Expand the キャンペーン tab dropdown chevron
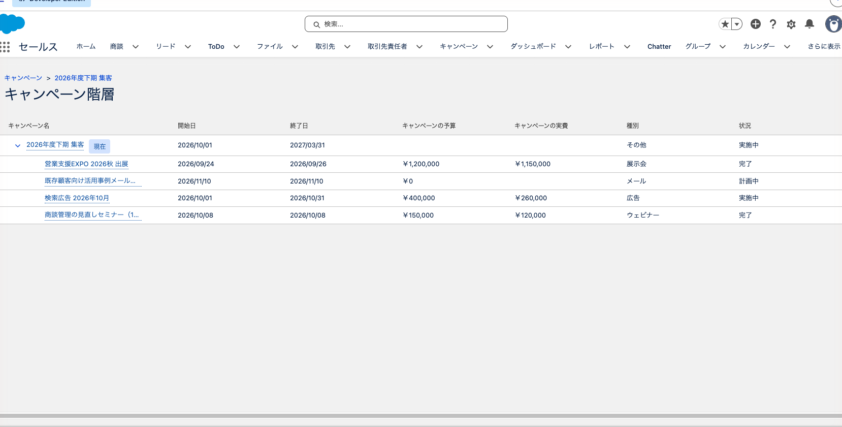Viewport: 842px width, 427px height. point(490,46)
